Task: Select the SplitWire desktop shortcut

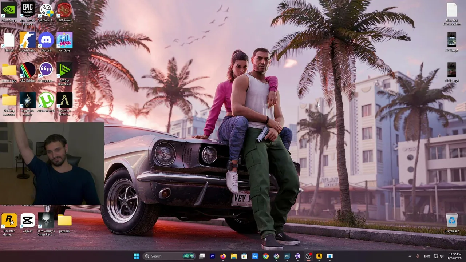Action: click(46, 12)
